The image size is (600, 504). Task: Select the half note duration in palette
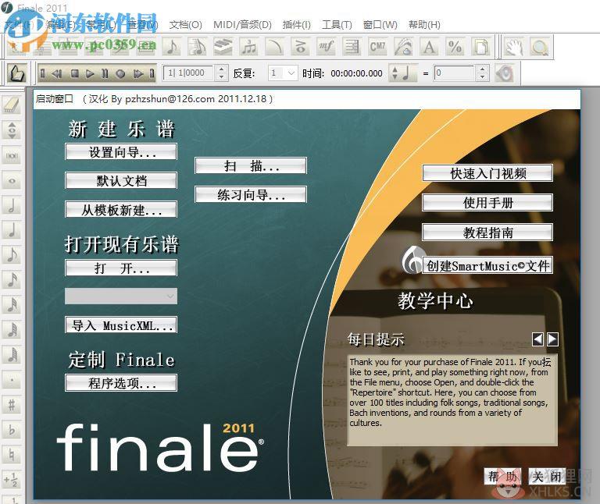(12, 205)
